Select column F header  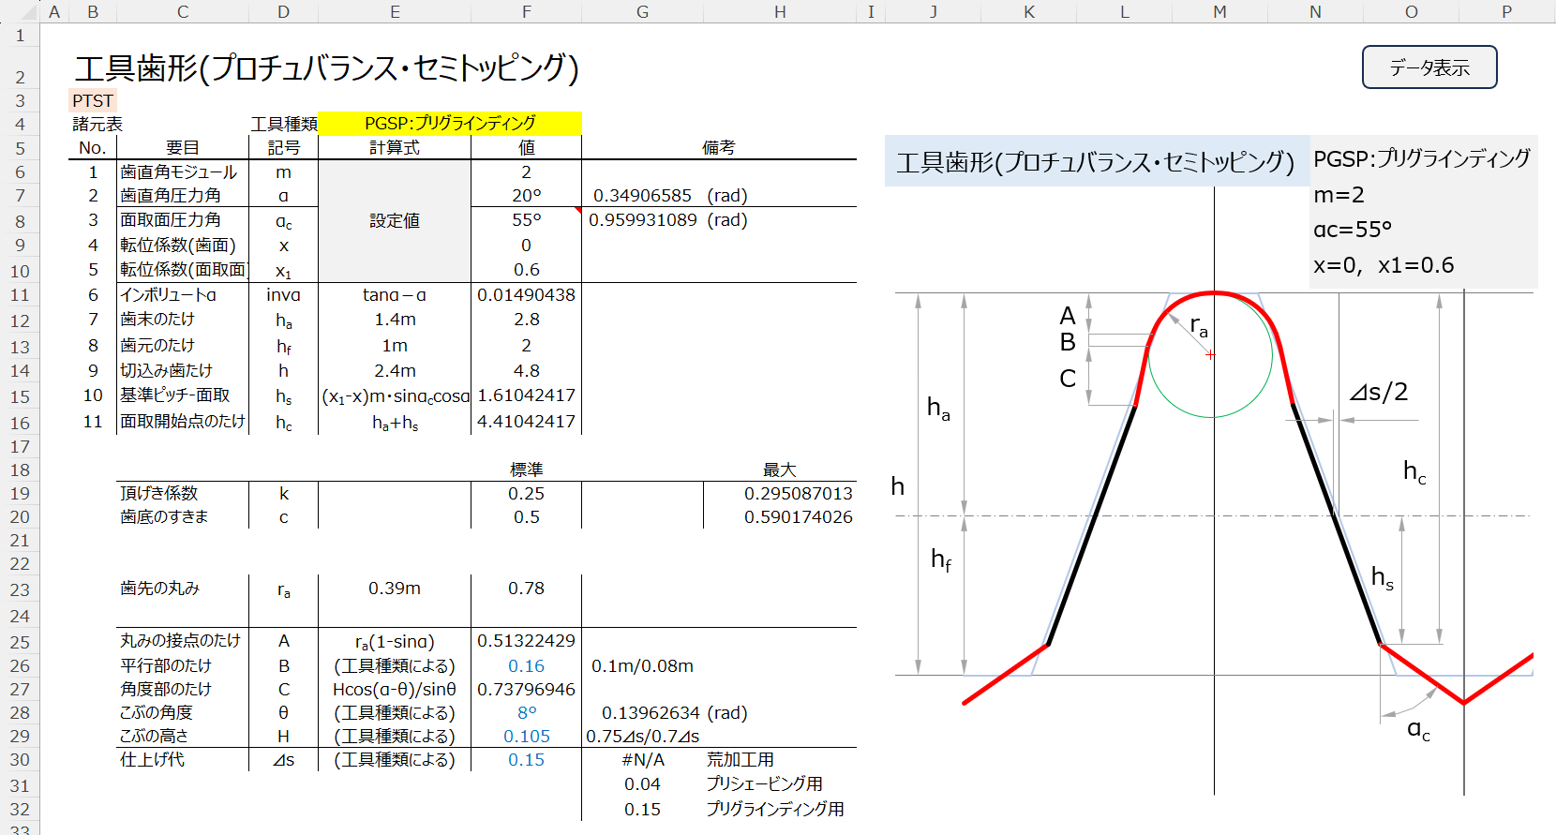click(526, 11)
